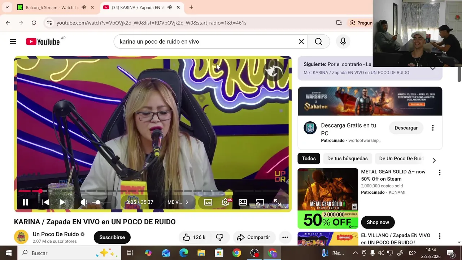Screen dimensions: 462x260
Task: Reload the current page
Action: coord(34,23)
